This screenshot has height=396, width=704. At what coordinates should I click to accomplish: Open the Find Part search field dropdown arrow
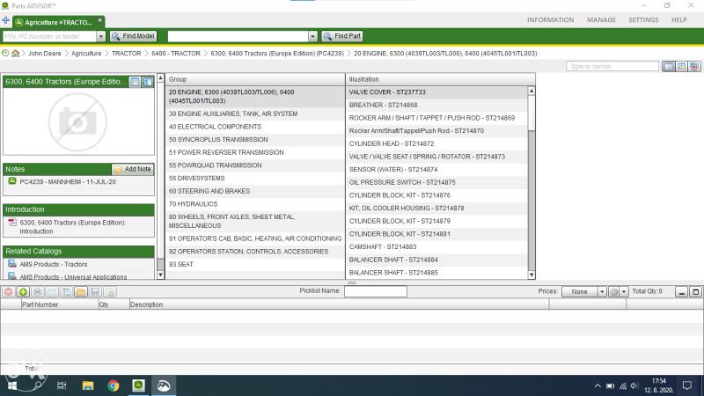point(312,36)
